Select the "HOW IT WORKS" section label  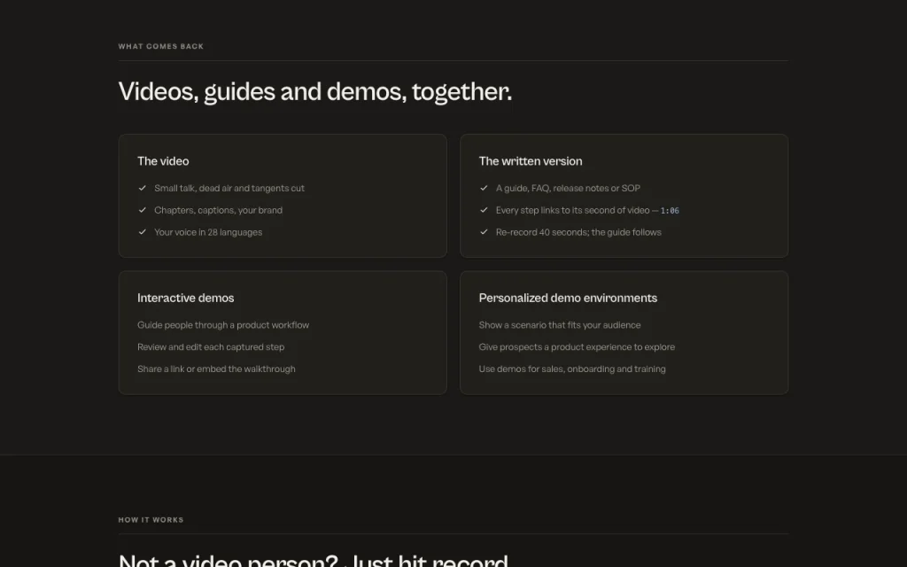tap(151, 519)
